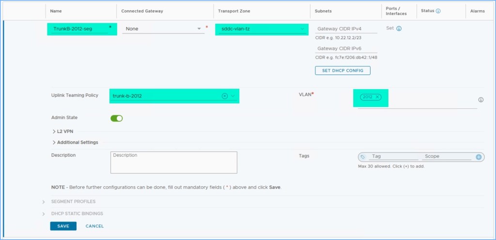Image resolution: width=496 pixels, height=240 pixels.
Task: Click the tag label icon
Action: [363, 157]
